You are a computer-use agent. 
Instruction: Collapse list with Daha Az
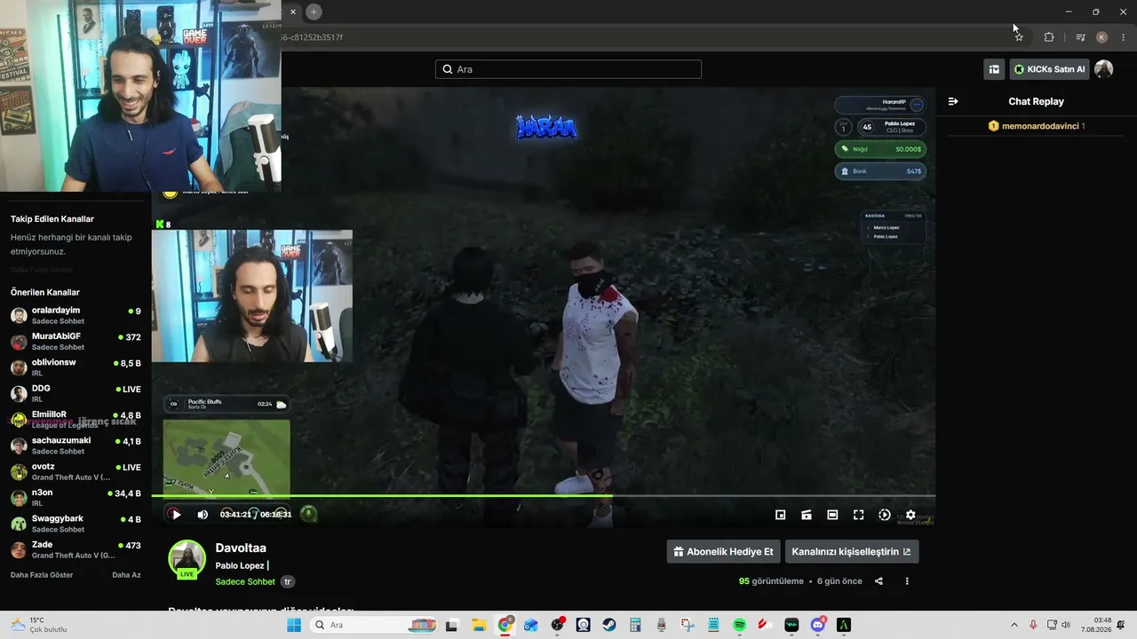[126, 575]
